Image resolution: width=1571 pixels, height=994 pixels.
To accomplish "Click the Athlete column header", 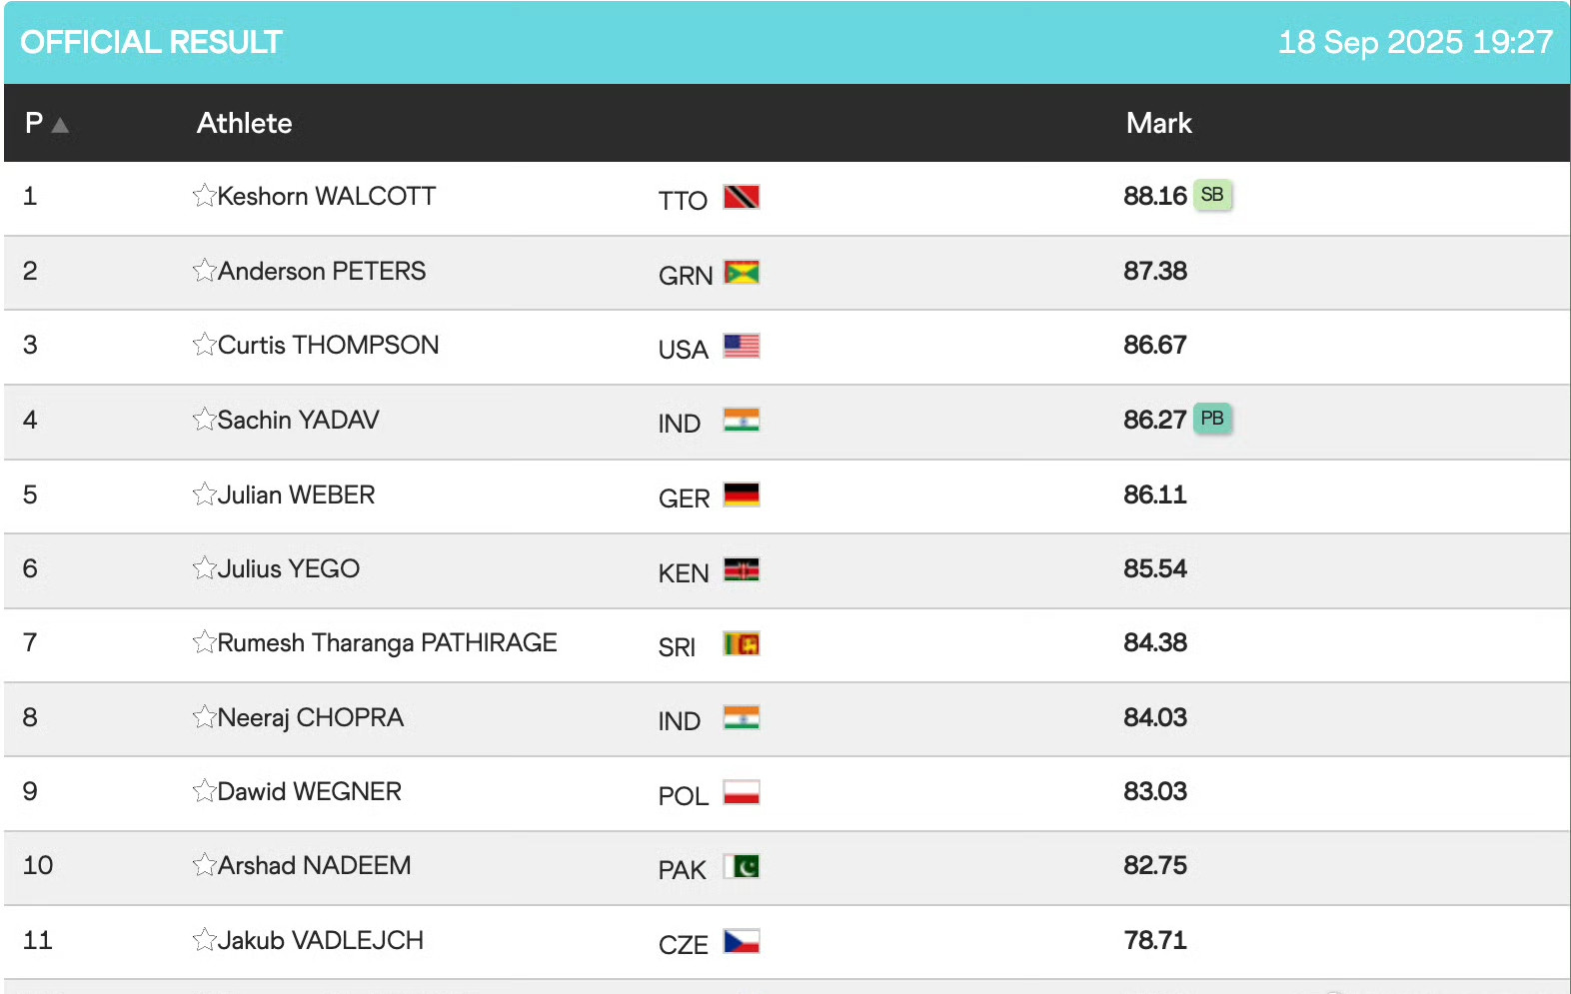I will pos(244,123).
